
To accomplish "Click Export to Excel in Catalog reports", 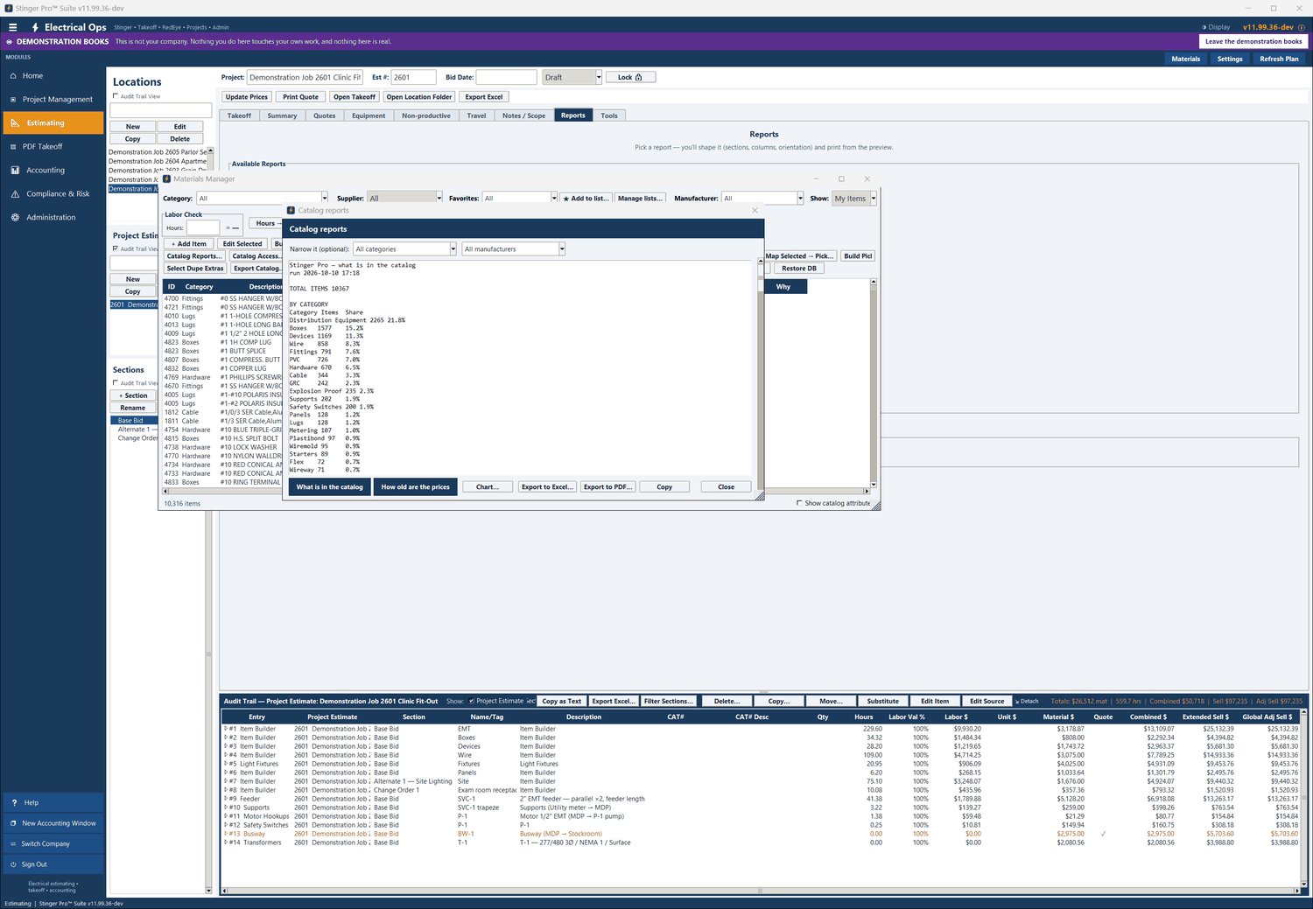I will pyautogui.click(x=547, y=486).
